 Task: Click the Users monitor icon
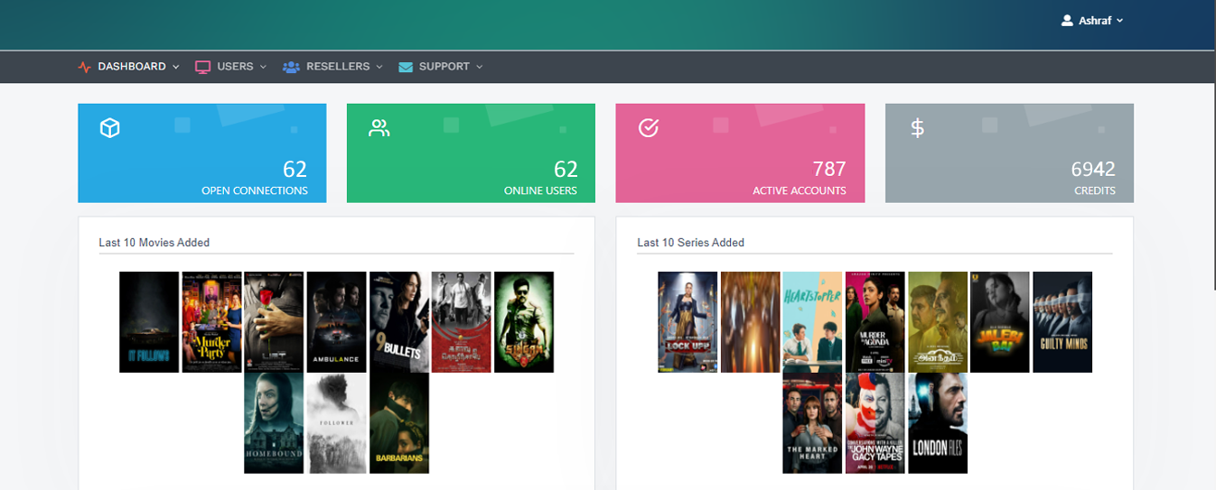[202, 67]
